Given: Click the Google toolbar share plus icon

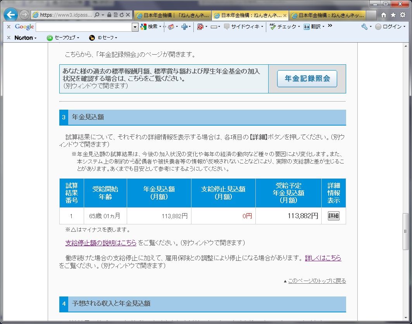Looking at the screenshot, I should click(x=185, y=26).
